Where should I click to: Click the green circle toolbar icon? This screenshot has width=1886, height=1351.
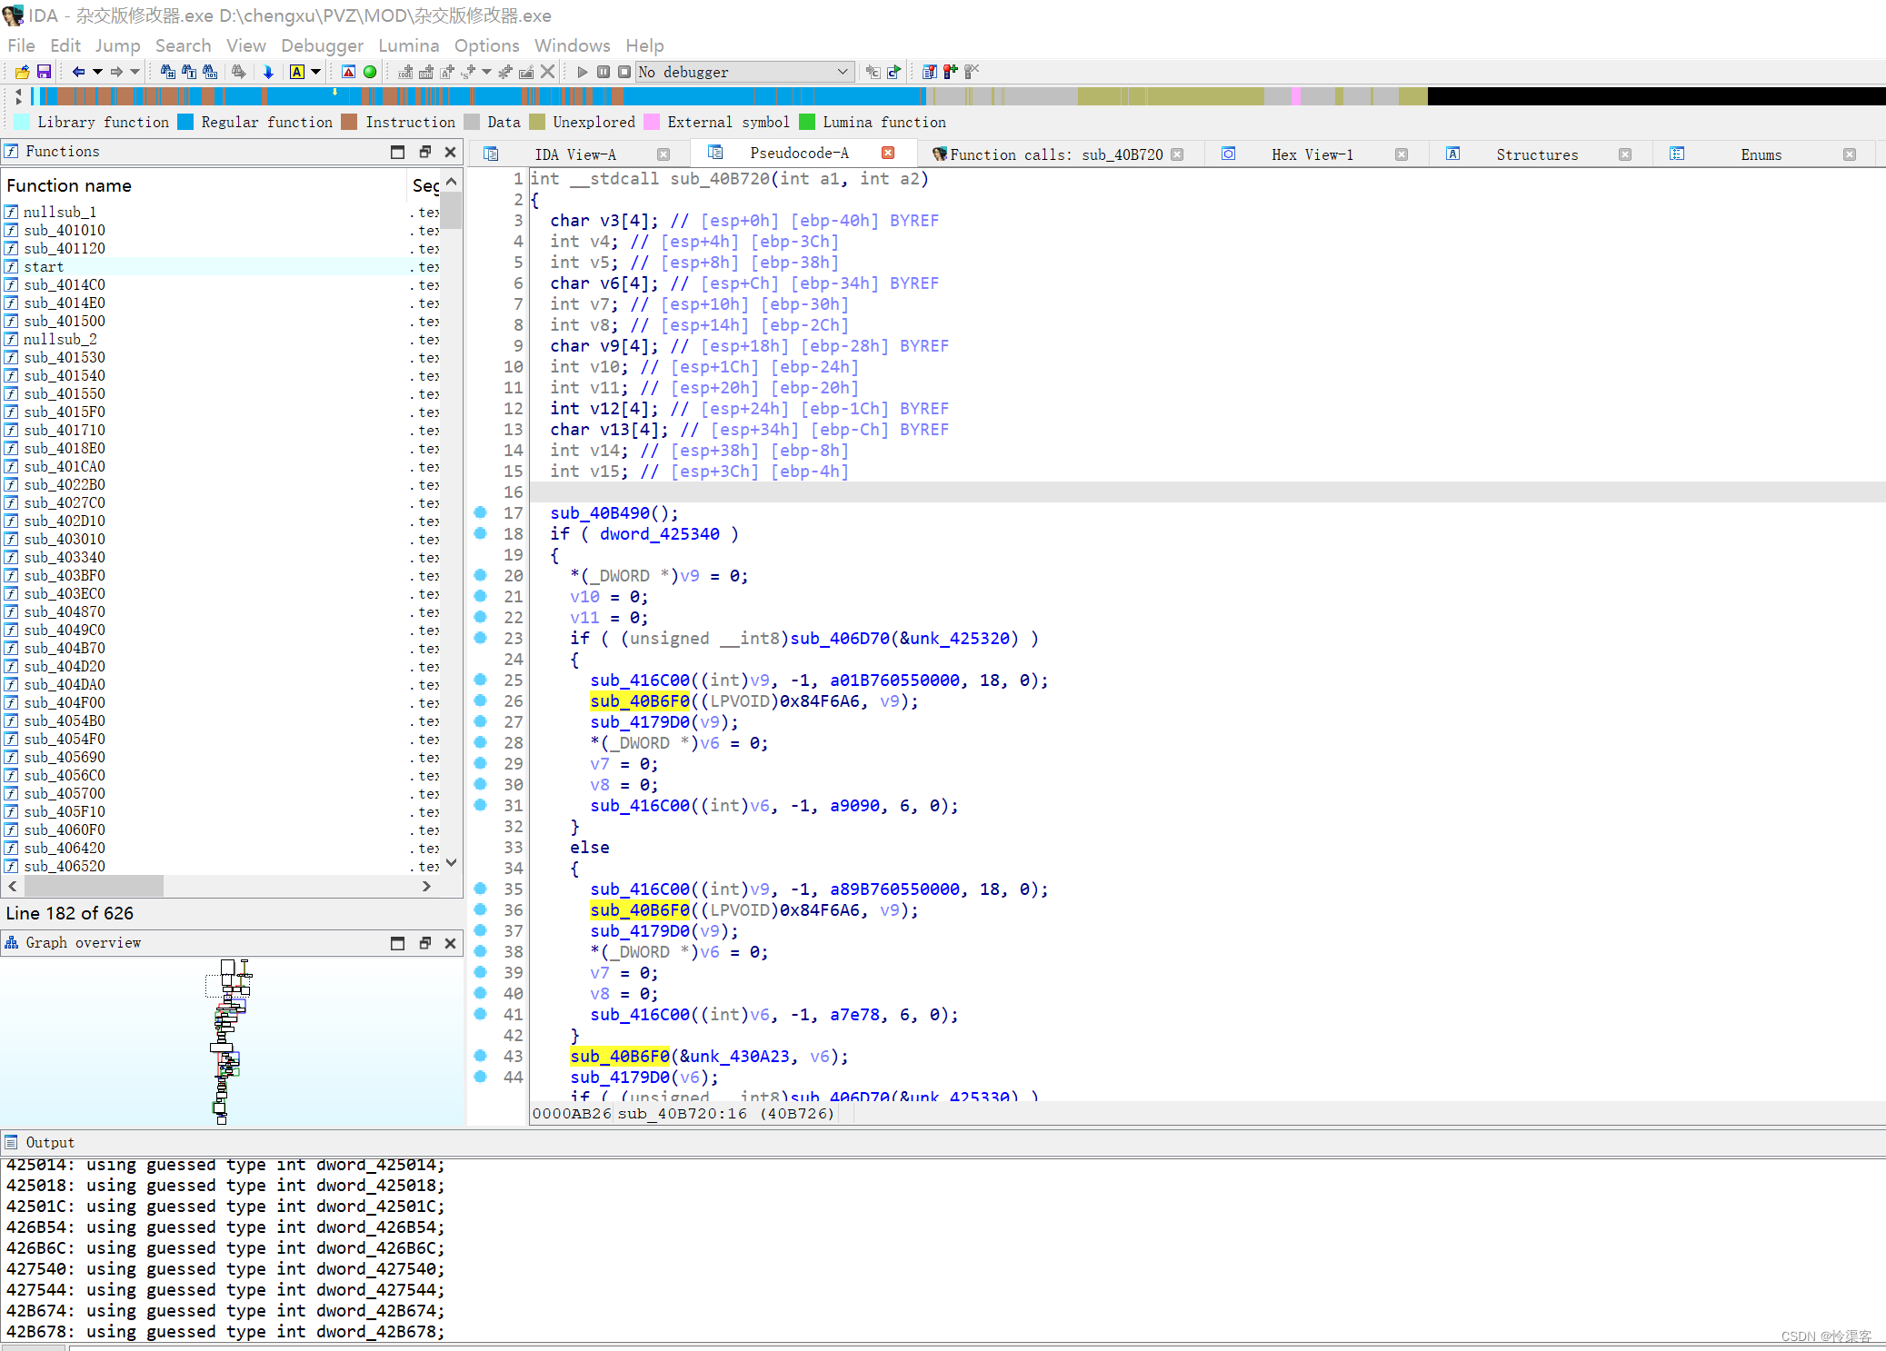(370, 72)
